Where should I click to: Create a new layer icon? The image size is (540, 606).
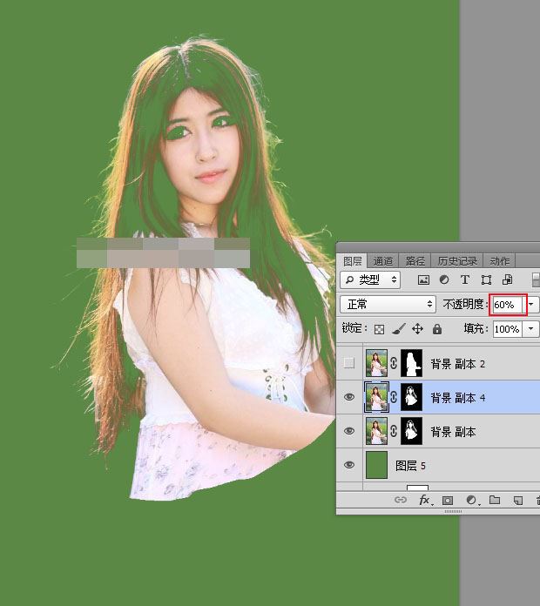pyautogui.click(x=518, y=501)
